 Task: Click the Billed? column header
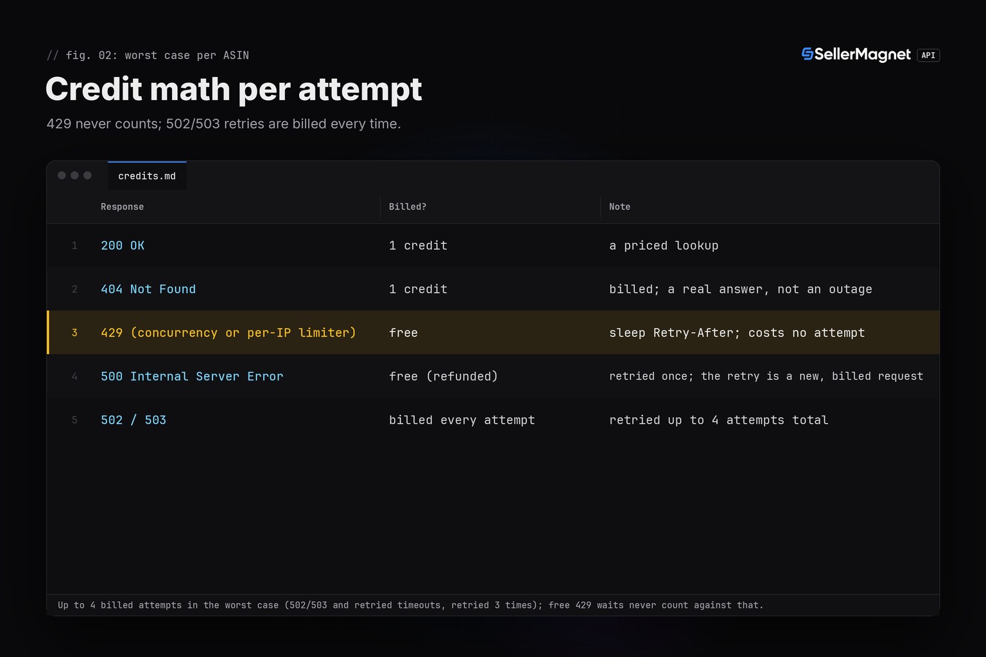coord(408,207)
